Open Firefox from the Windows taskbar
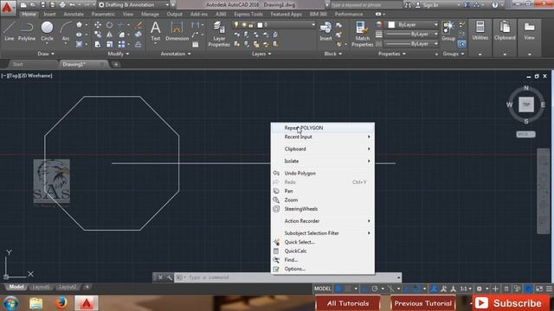 point(61,303)
